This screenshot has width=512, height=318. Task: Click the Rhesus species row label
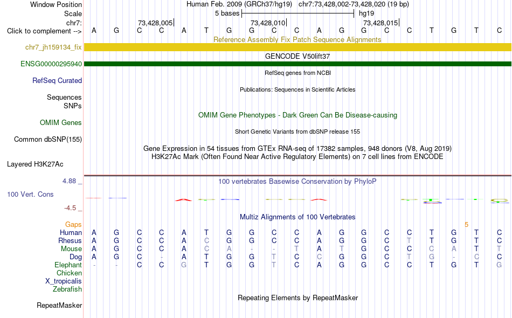coord(70,240)
